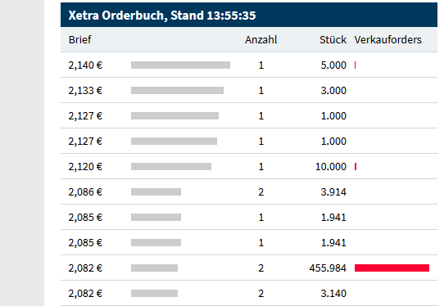Click the 455.984 Stück value
Viewport: 444px width, 306px height.
pyautogui.click(x=328, y=268)
